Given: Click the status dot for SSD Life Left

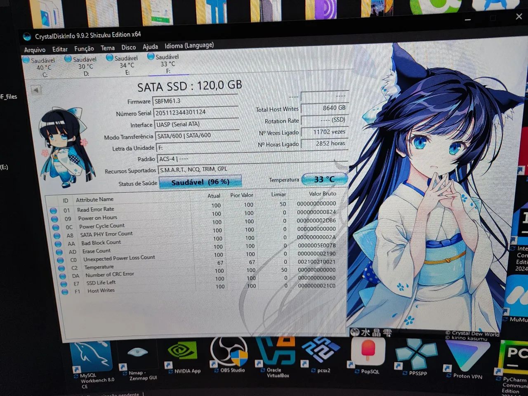Looking at the screenshot, I should (x=64, y=284).
